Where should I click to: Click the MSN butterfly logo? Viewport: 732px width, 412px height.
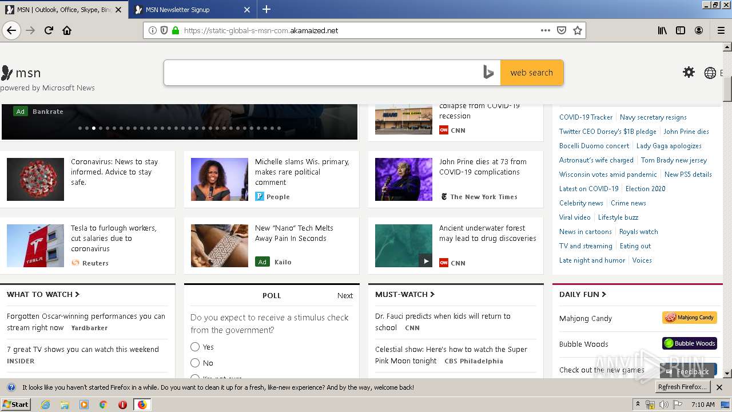(7, 73)
